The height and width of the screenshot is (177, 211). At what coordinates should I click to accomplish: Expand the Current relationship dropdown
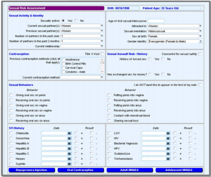[102, 46]
